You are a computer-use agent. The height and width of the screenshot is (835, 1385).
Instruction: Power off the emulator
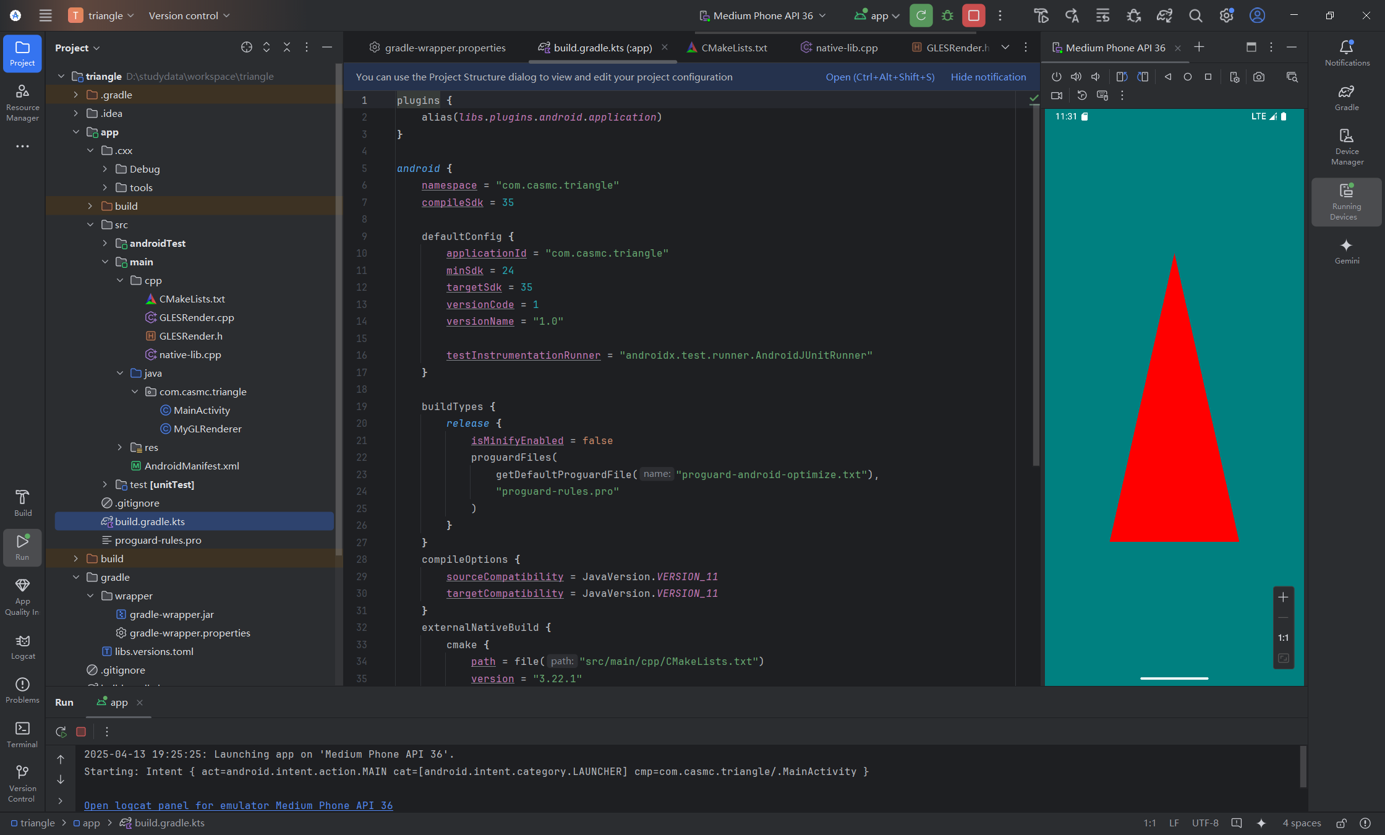coord(1056,76)
